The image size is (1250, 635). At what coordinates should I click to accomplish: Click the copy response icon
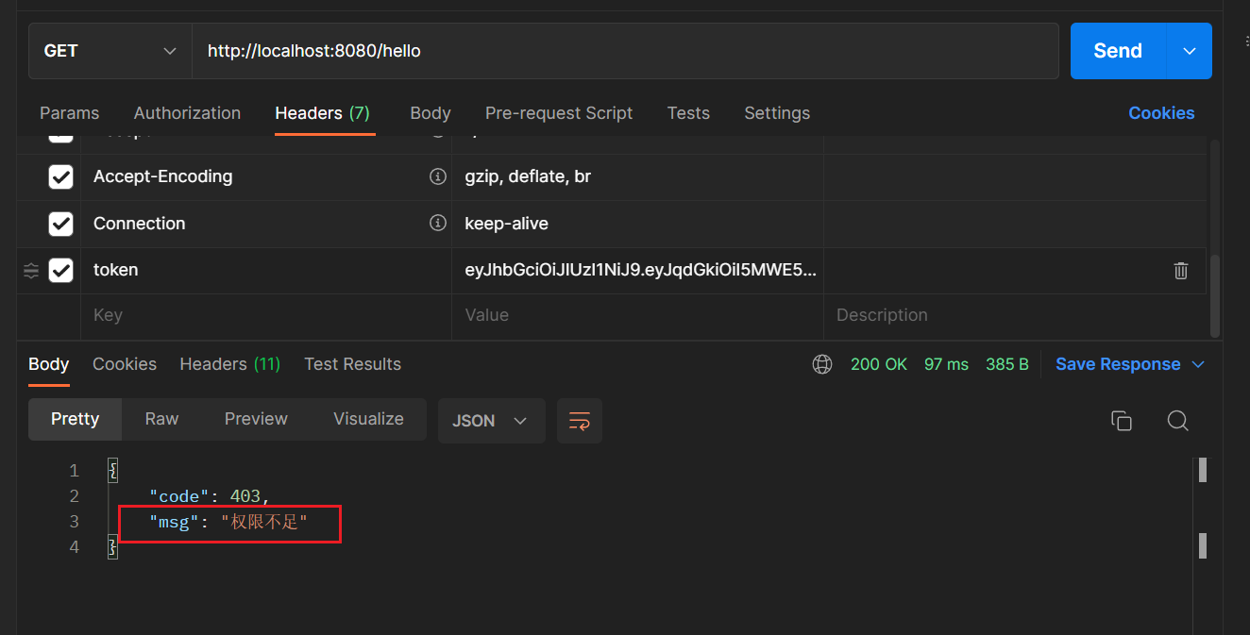pos(1121,421)
